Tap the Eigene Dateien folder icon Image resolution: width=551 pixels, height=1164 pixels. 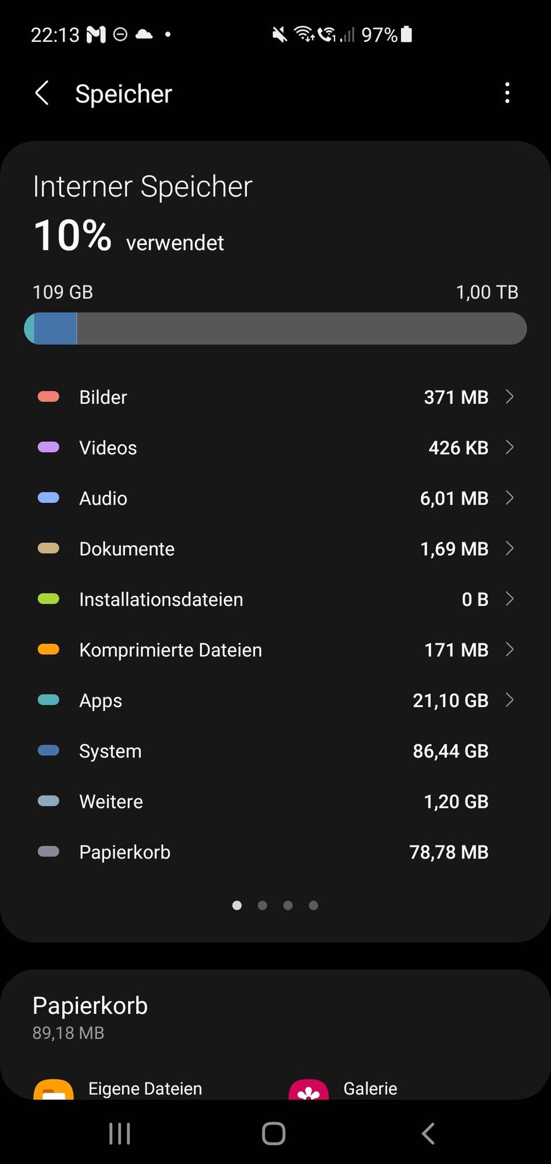(54, 1090)
